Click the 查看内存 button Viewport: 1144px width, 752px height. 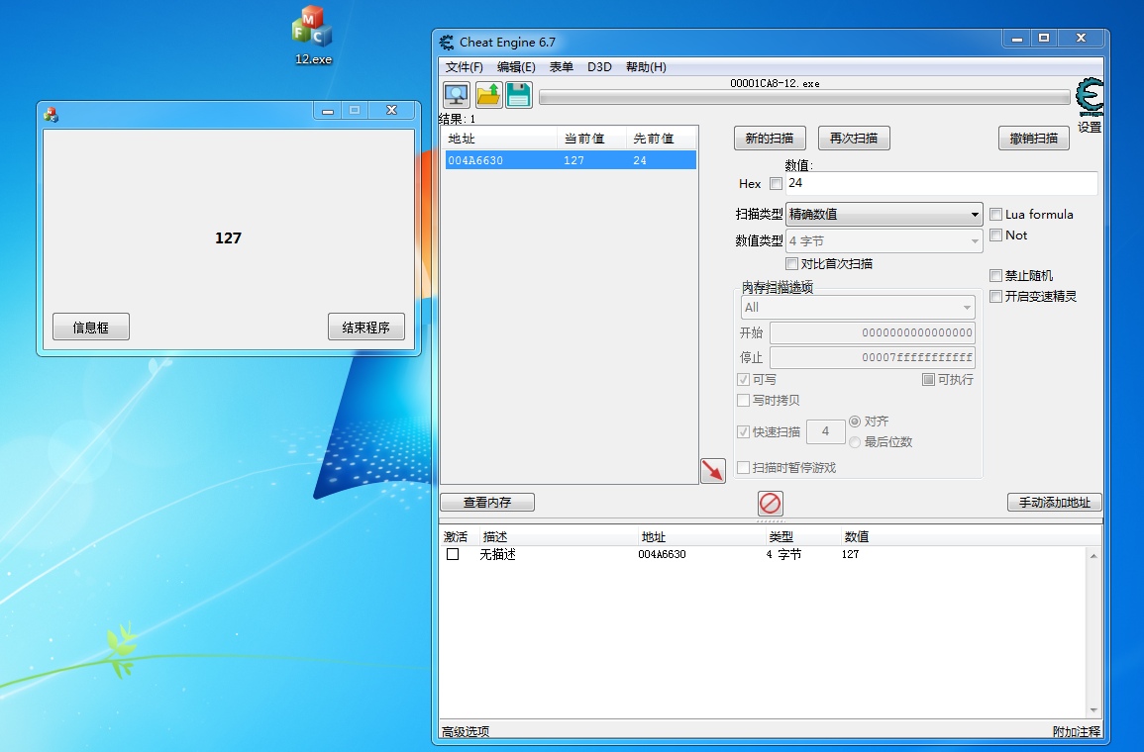[x=487, y=502]
